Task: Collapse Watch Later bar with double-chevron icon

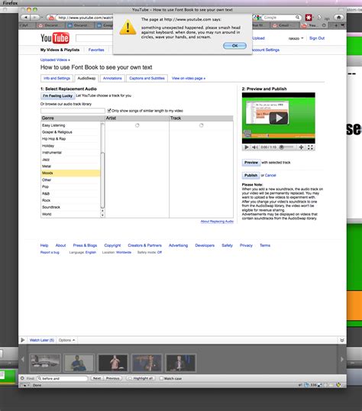Action: coord(342,340)
